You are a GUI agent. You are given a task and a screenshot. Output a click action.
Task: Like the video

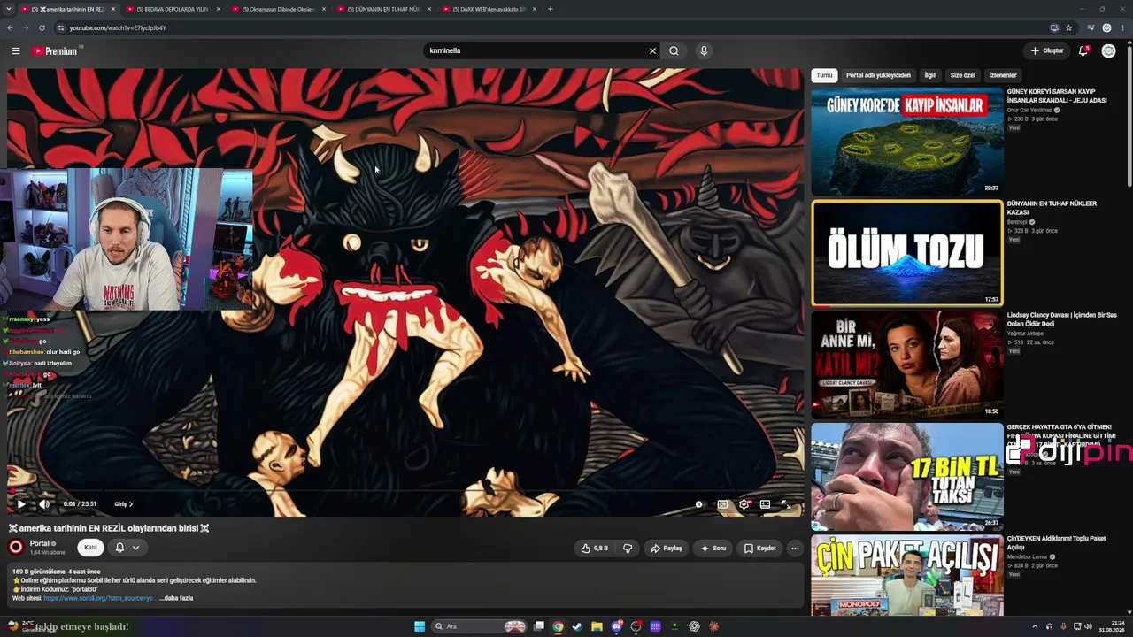[x=594, y=549]
